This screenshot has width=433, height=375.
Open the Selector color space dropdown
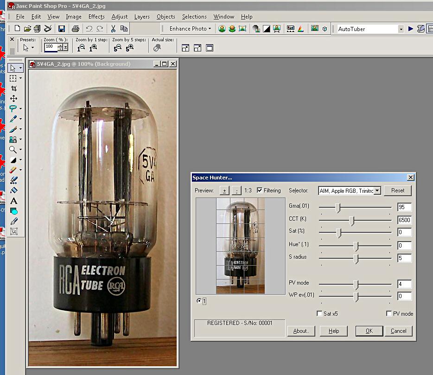click(x=377, y=191)
